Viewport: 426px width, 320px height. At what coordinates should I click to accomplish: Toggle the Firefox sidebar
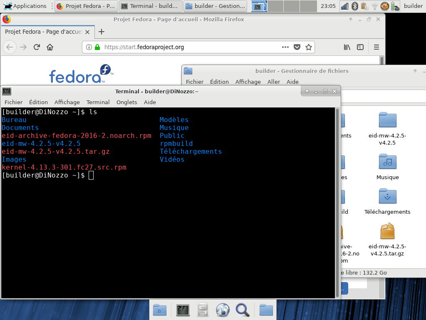[360, 47]
